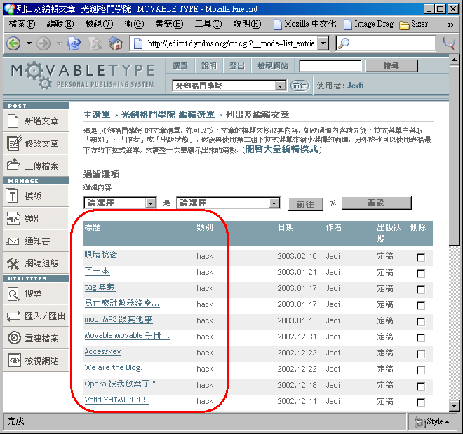Check the delete box for 眼睛脫窗
The width and height of the screenshot is (463, 434).
pyautogui.click(x=421, y=257)
